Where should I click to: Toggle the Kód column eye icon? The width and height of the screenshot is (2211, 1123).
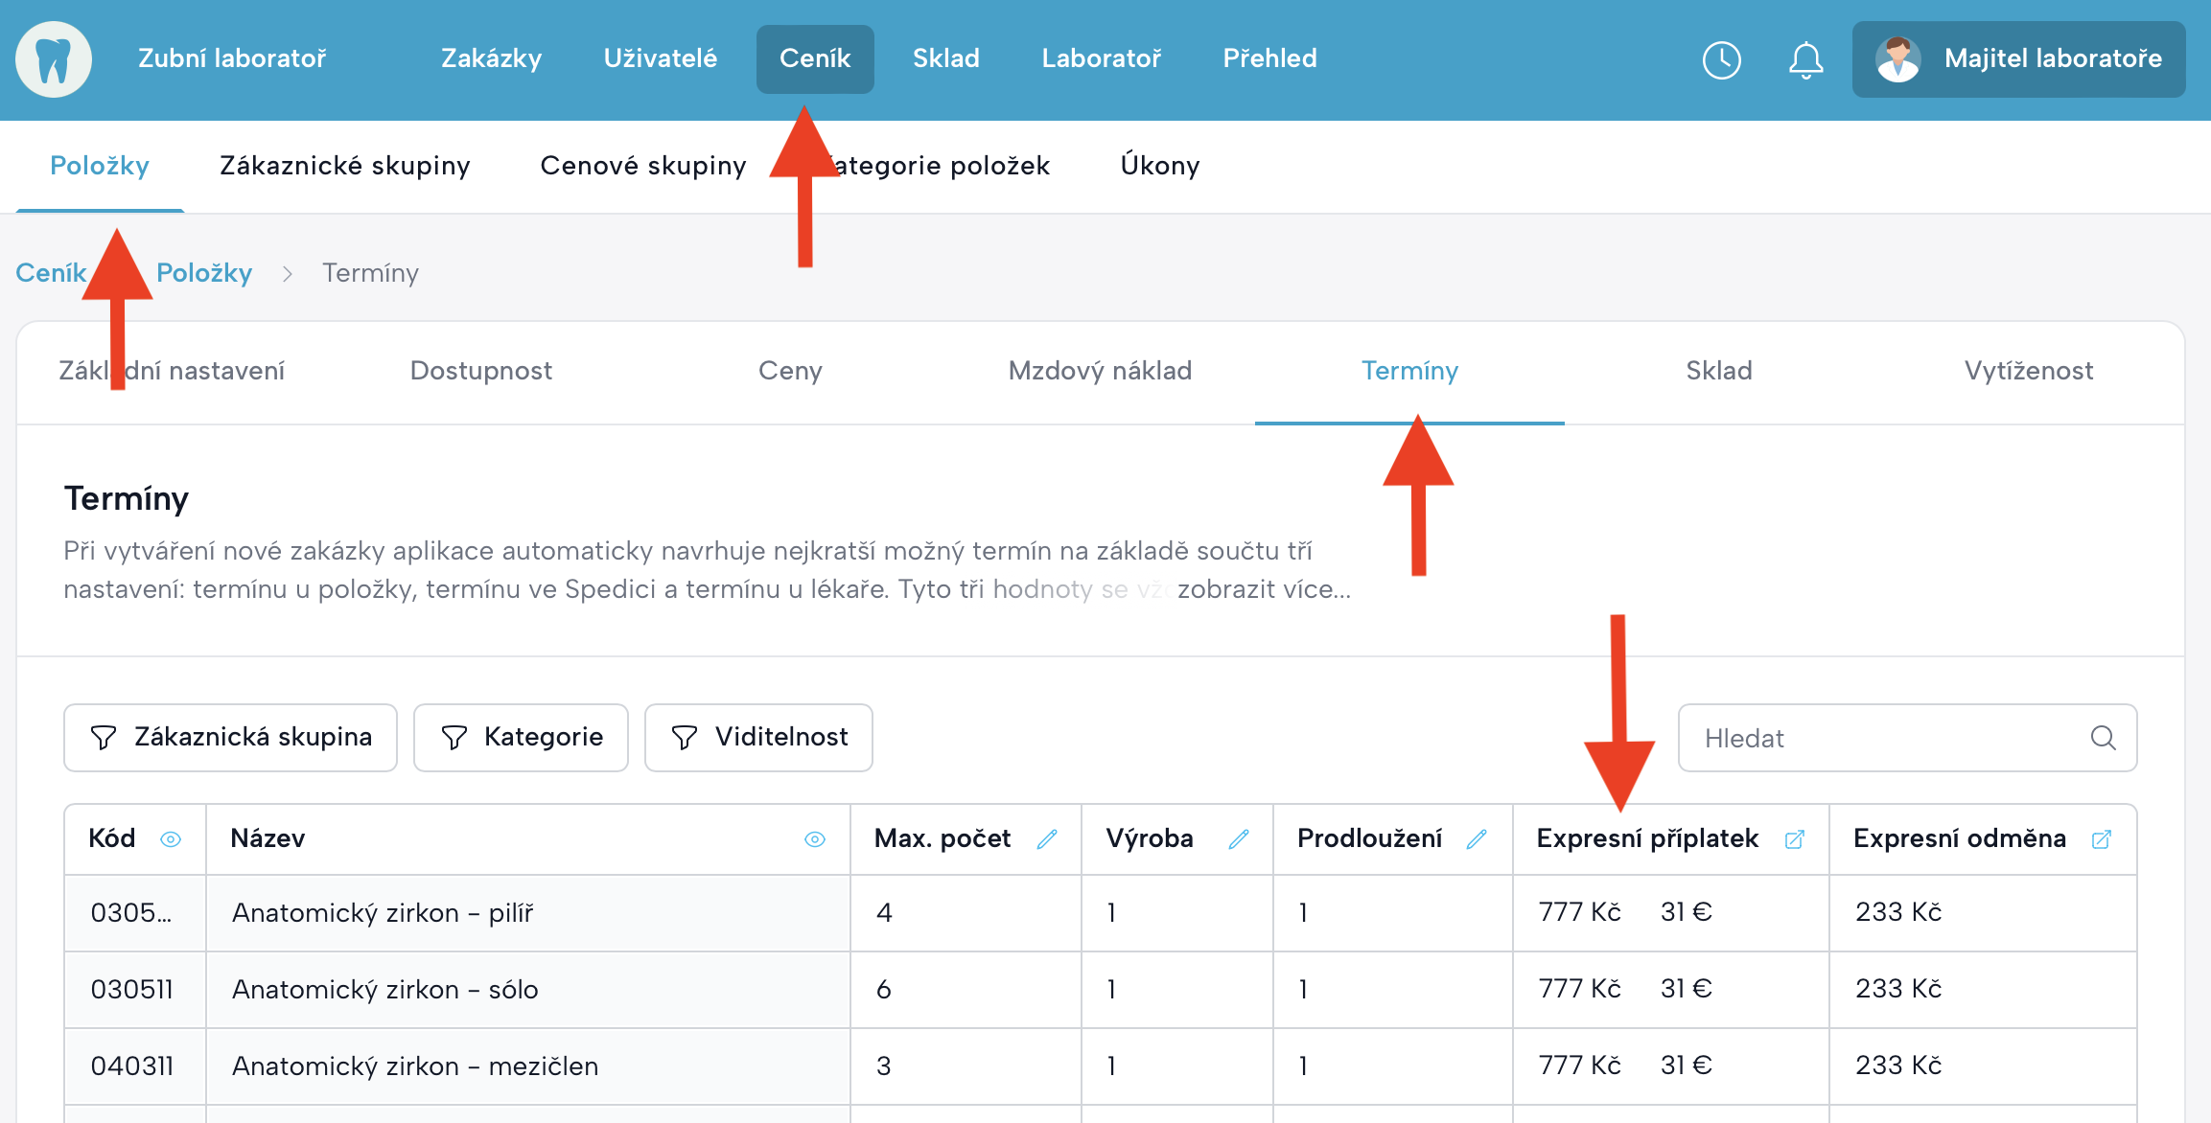(171, 839)
